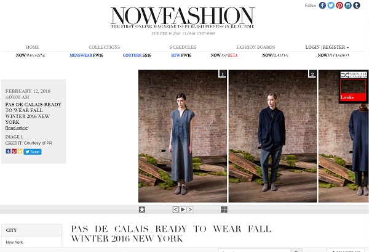
Task: Open the Schedules menu item
Action: pos(183,47)
